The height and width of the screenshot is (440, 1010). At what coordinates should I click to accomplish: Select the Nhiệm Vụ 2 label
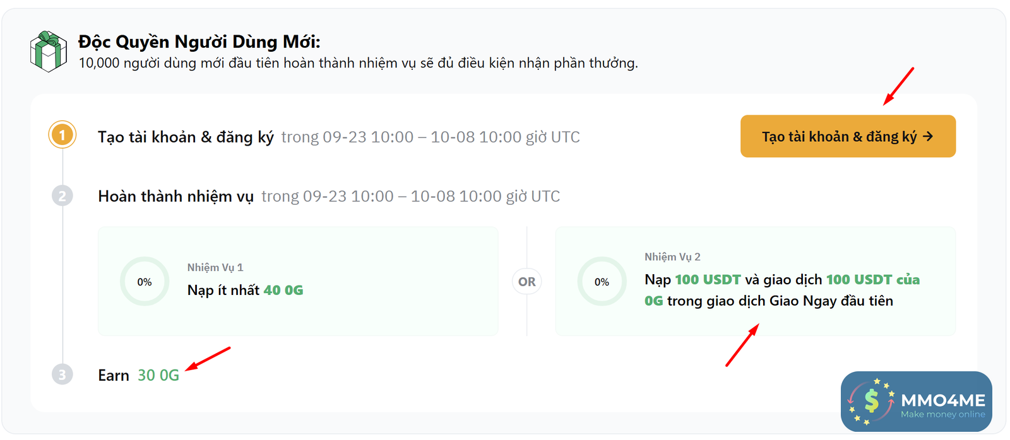pos(672,257)
